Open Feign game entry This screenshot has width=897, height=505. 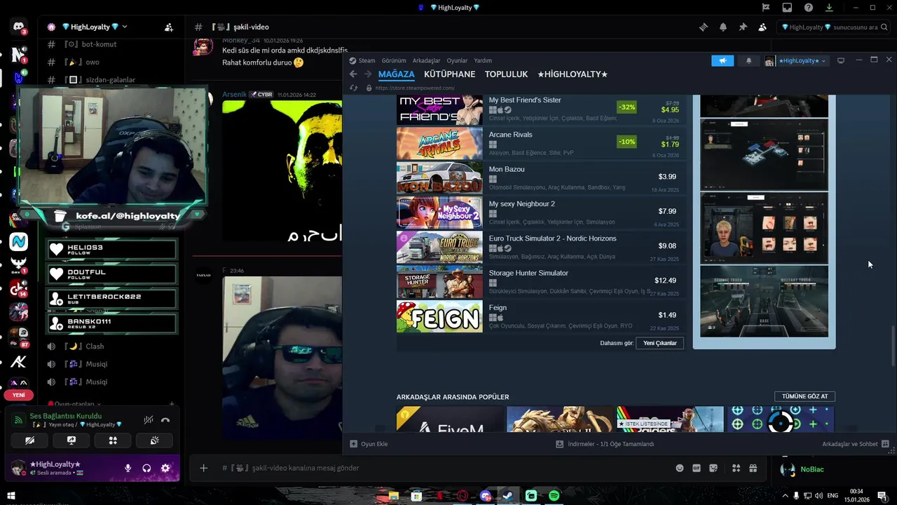click(x=540, y=316)
